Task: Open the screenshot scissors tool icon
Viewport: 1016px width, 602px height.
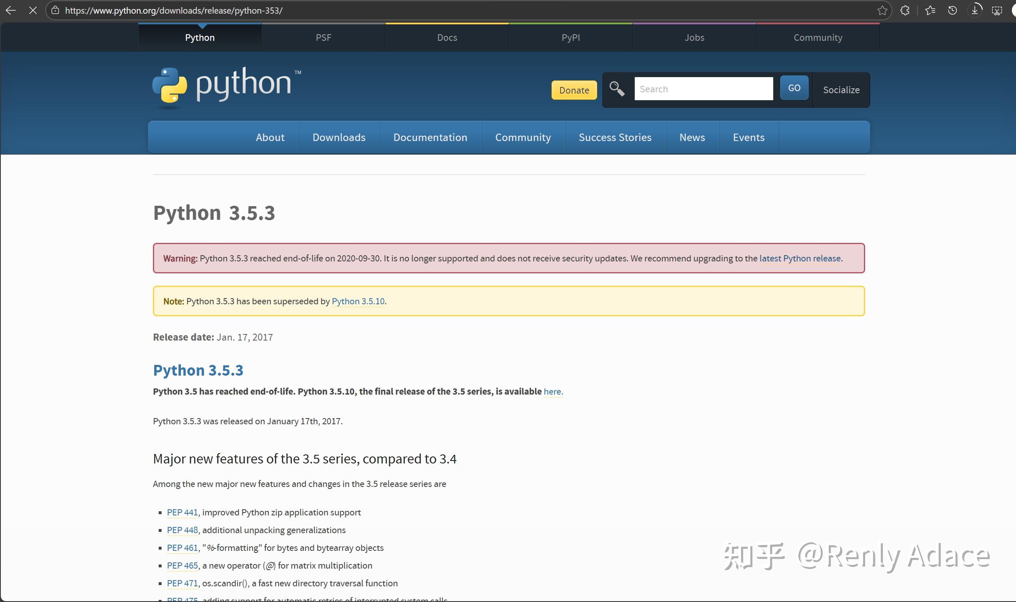Action: tap(997, 10)
